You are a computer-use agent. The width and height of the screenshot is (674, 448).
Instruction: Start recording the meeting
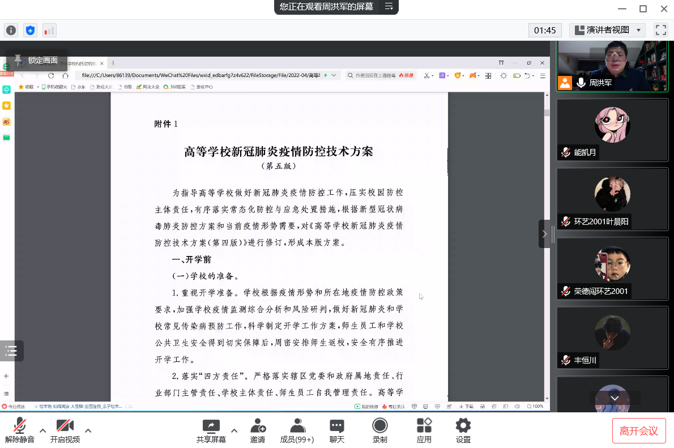(379, 430)
